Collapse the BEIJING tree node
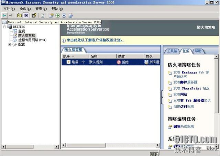 [x=4, y=27]
